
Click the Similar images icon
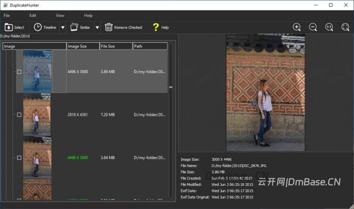(74, 27)
